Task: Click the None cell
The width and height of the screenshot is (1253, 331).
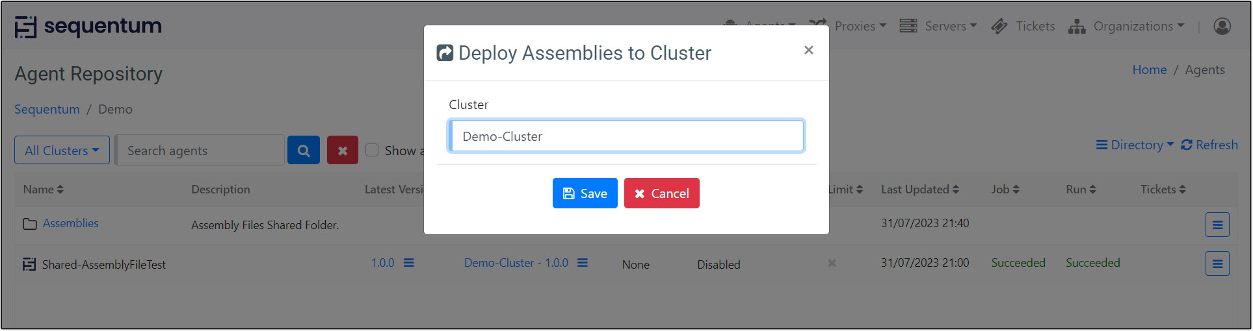Action: [636, 265]
